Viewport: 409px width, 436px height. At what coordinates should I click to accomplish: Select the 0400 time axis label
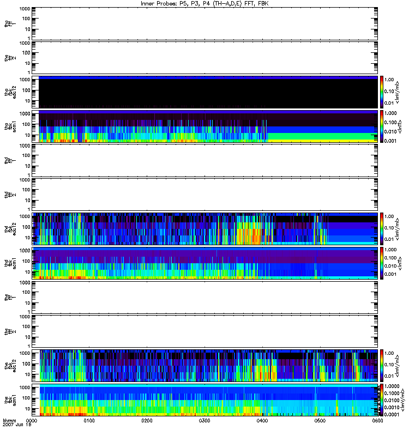point(262,421)
